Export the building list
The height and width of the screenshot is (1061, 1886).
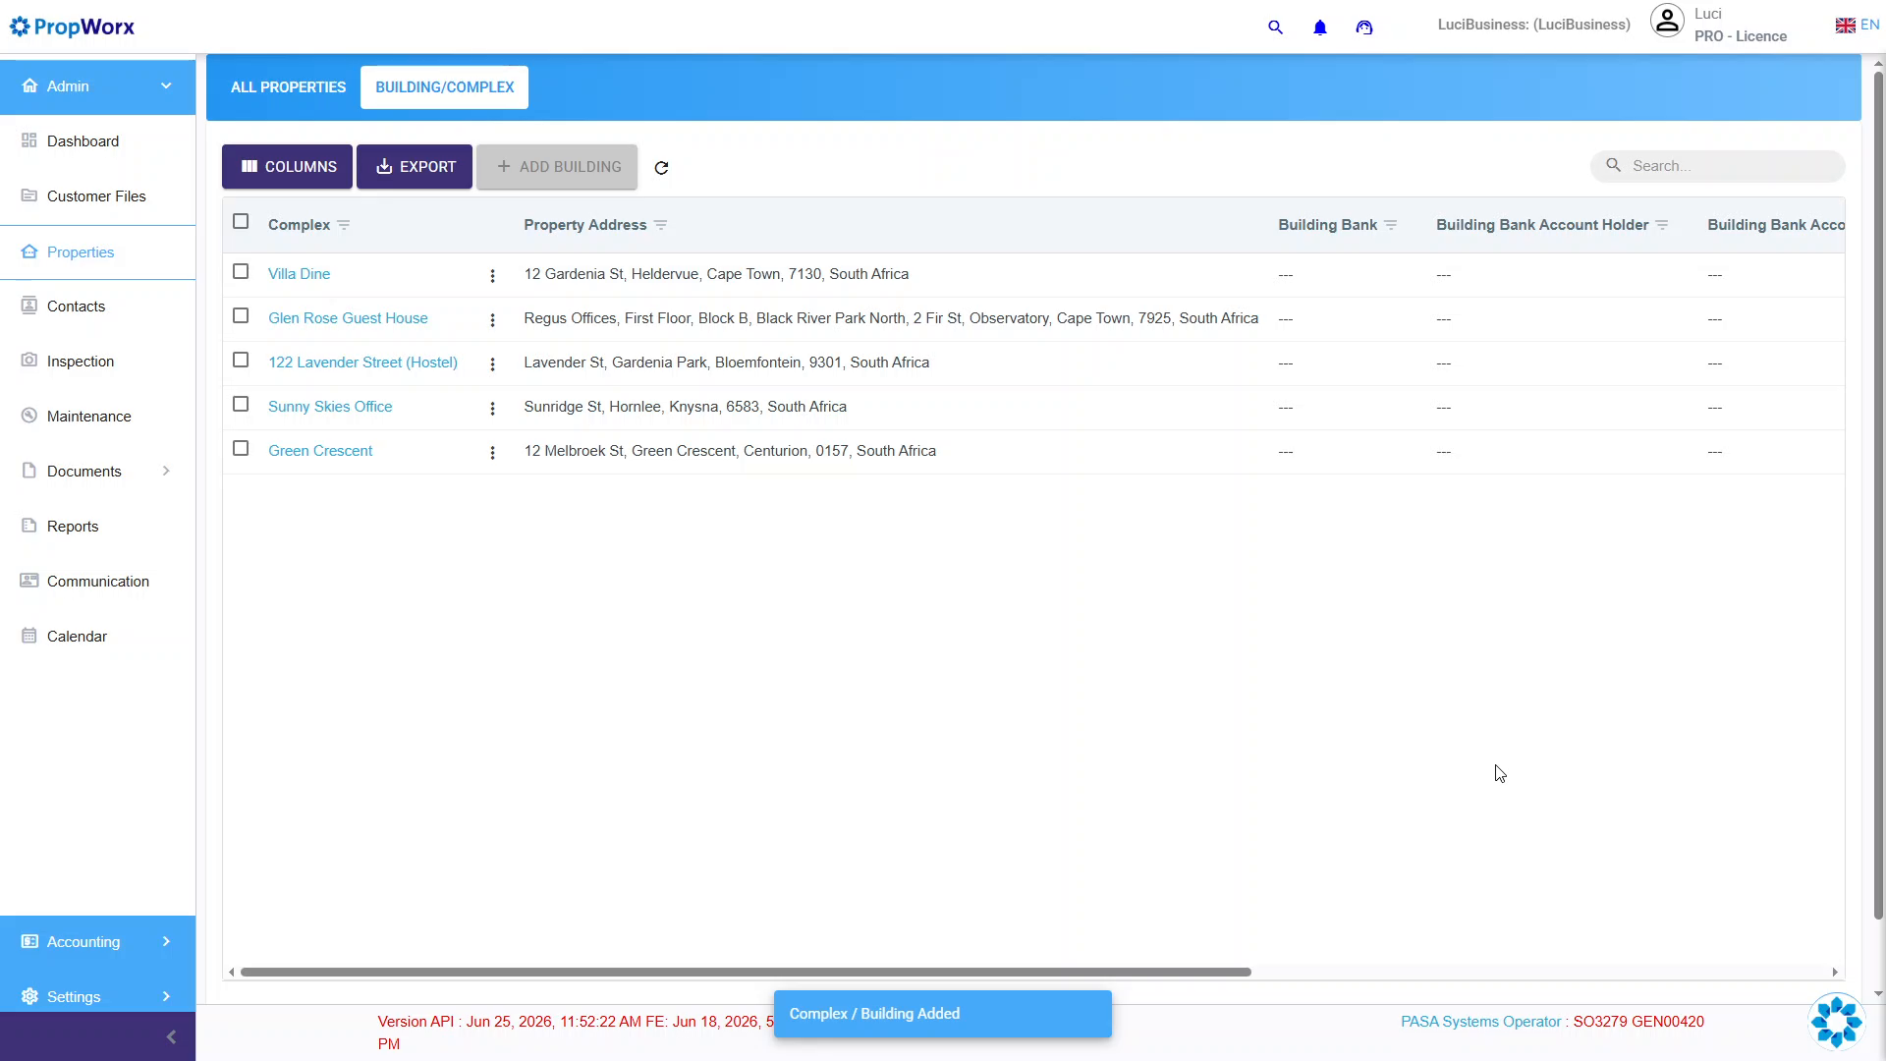point(415,167)
